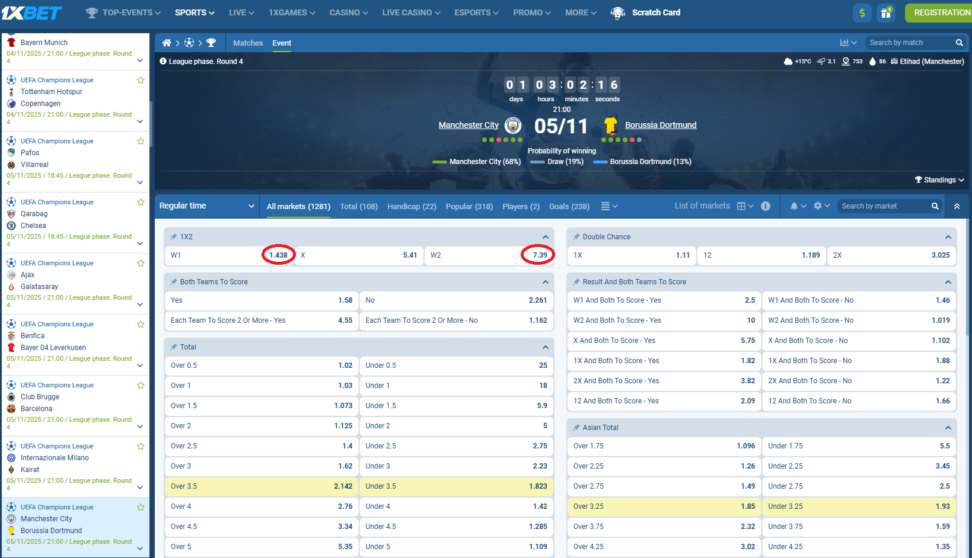This screenshot has width=972, height=558.
Task: Favorite the Manchester City vs Borussia Dortmund match
Action: pyautogui.click(x=141, y=507)
